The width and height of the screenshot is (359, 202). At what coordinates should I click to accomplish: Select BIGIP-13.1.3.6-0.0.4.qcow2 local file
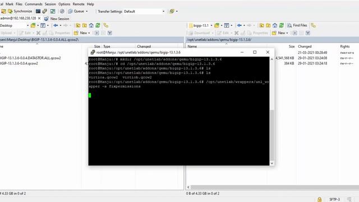pyautogui.click(x=19, y=63)
